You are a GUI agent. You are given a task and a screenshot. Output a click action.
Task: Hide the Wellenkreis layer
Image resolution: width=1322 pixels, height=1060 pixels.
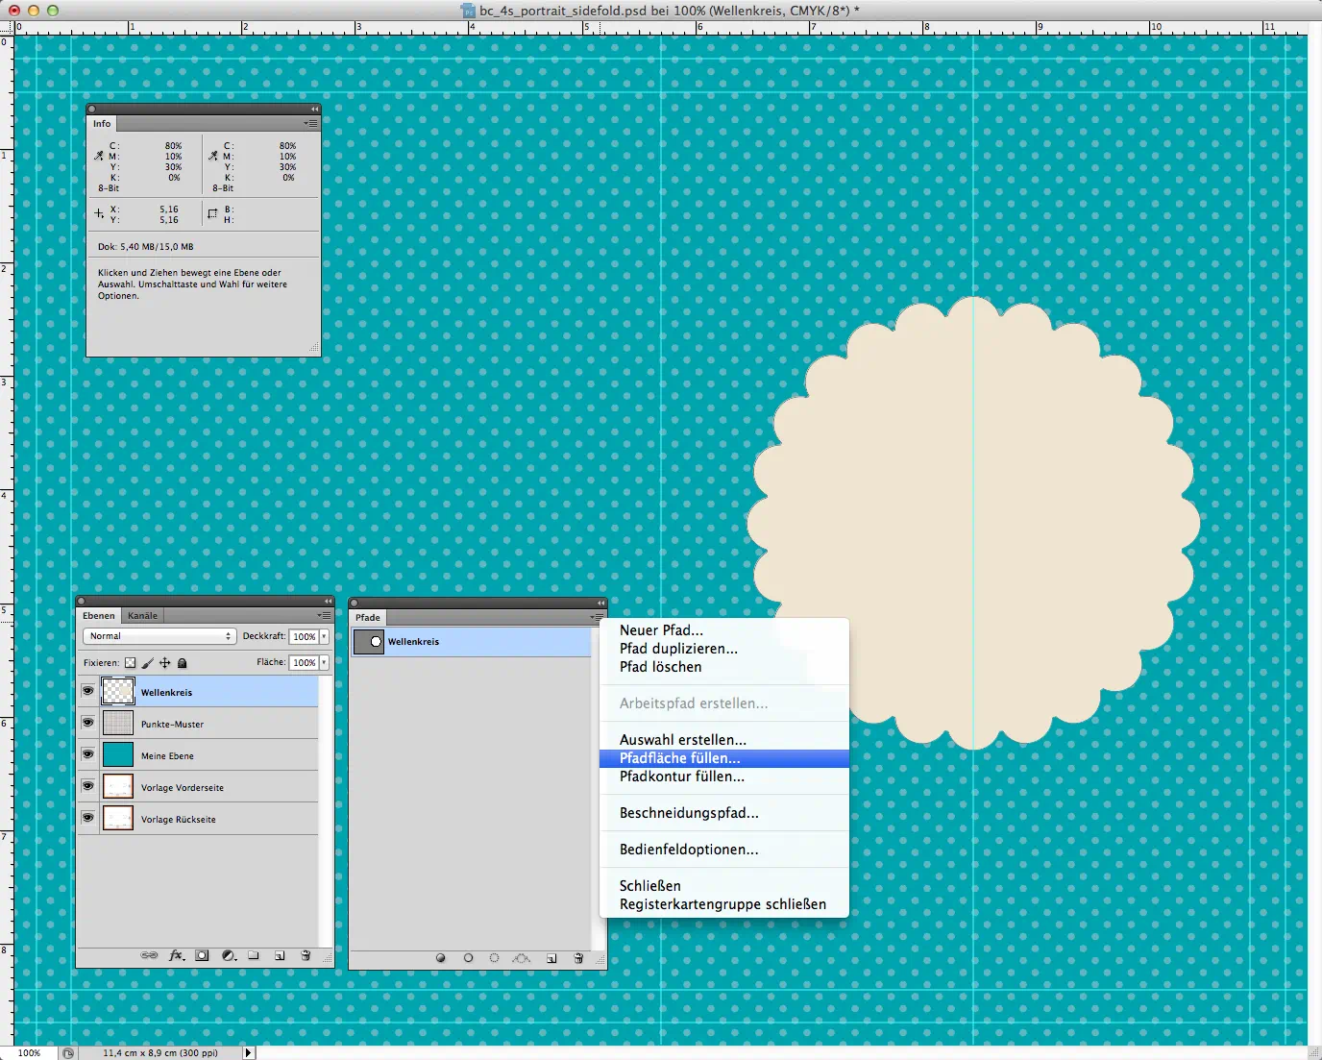(x=88, y=691)
